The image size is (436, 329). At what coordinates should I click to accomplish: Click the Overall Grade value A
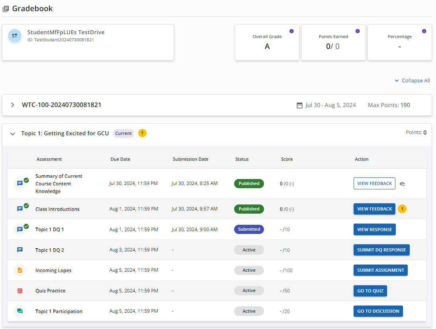(267, 47)
